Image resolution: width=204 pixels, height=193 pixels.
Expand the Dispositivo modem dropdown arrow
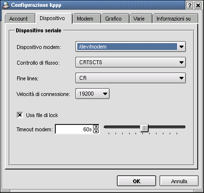(x=181, y=47)
